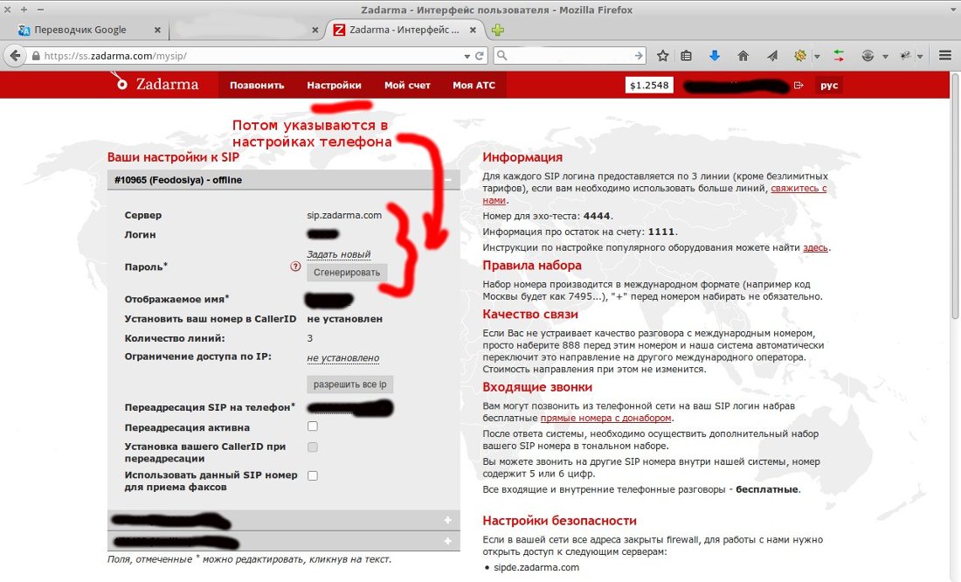
Task: Click the logout icon next to the account name
Action: 798,86
